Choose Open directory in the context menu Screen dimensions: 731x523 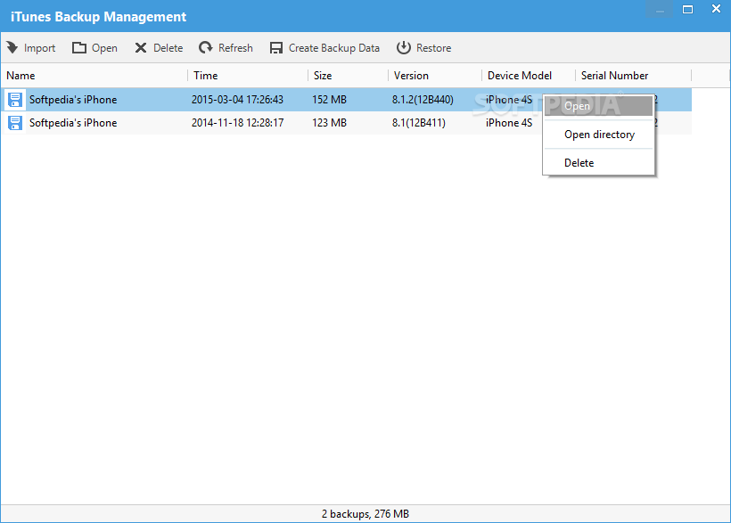point(598,135)
